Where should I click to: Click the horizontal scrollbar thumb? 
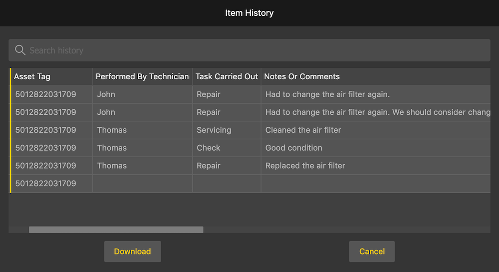(x=116, y=230)
